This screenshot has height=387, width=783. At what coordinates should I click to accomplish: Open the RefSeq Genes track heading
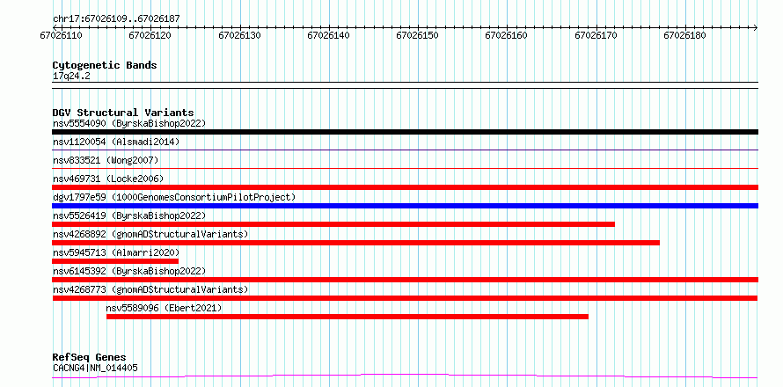pyautogui.click(x=89, y=358)
